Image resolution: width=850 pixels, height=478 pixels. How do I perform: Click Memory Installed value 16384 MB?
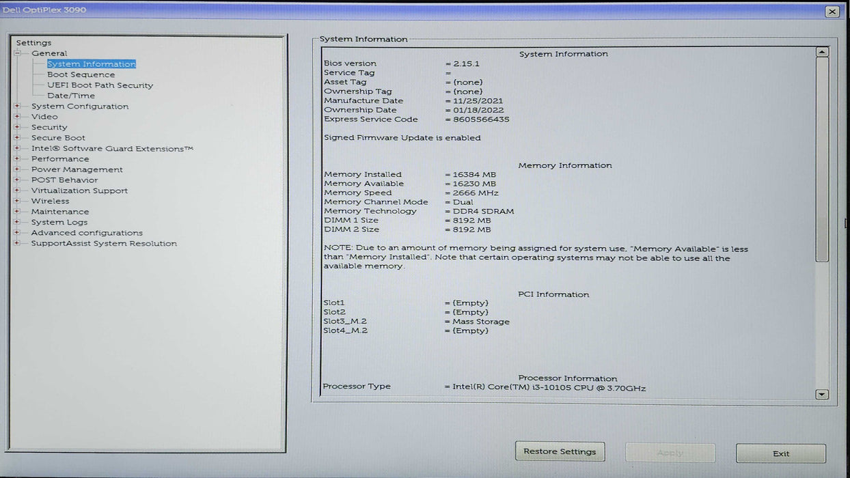coord(474,175)
